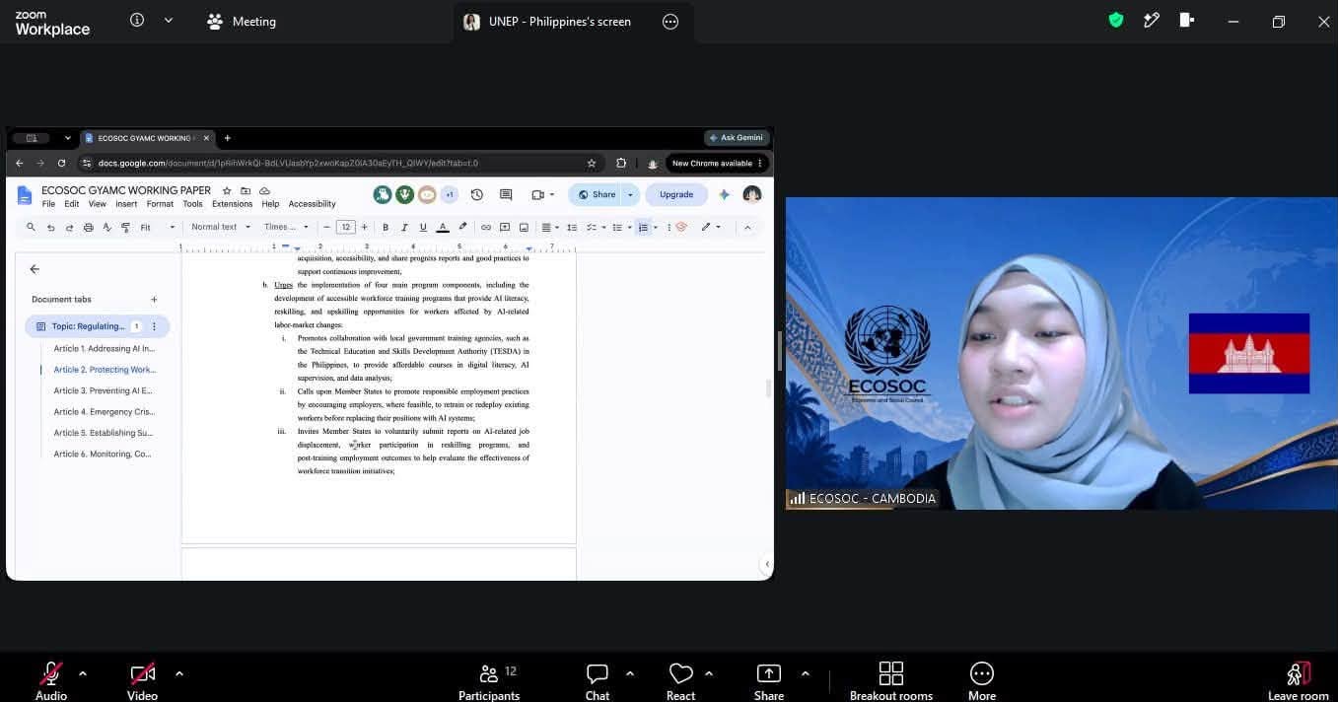Screen dimensions: 1338x702
Task: Open the text color picker
Action: (x=443, y=227)
